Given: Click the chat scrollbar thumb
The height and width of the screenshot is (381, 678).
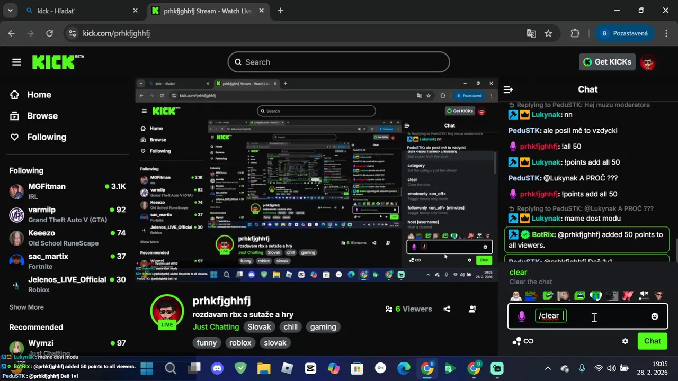Looking at the screenshot, I should pyautogui.click(x=676, y=250).
